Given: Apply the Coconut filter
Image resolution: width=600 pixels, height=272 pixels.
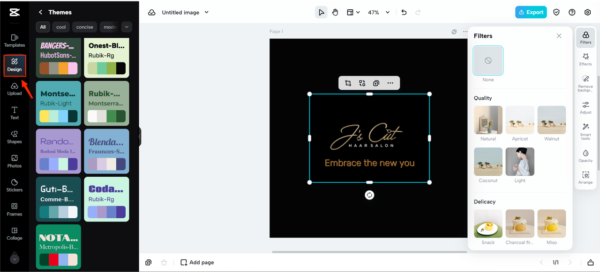Looking at the screenshot, I should 488,162.
